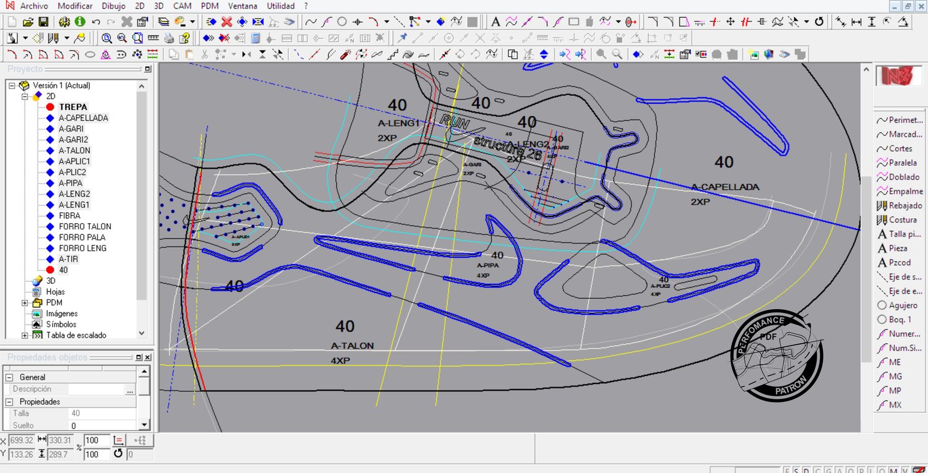Click the Proyecto tree scroll down arrow
The image size is (928, 473).
click(142, 333)
